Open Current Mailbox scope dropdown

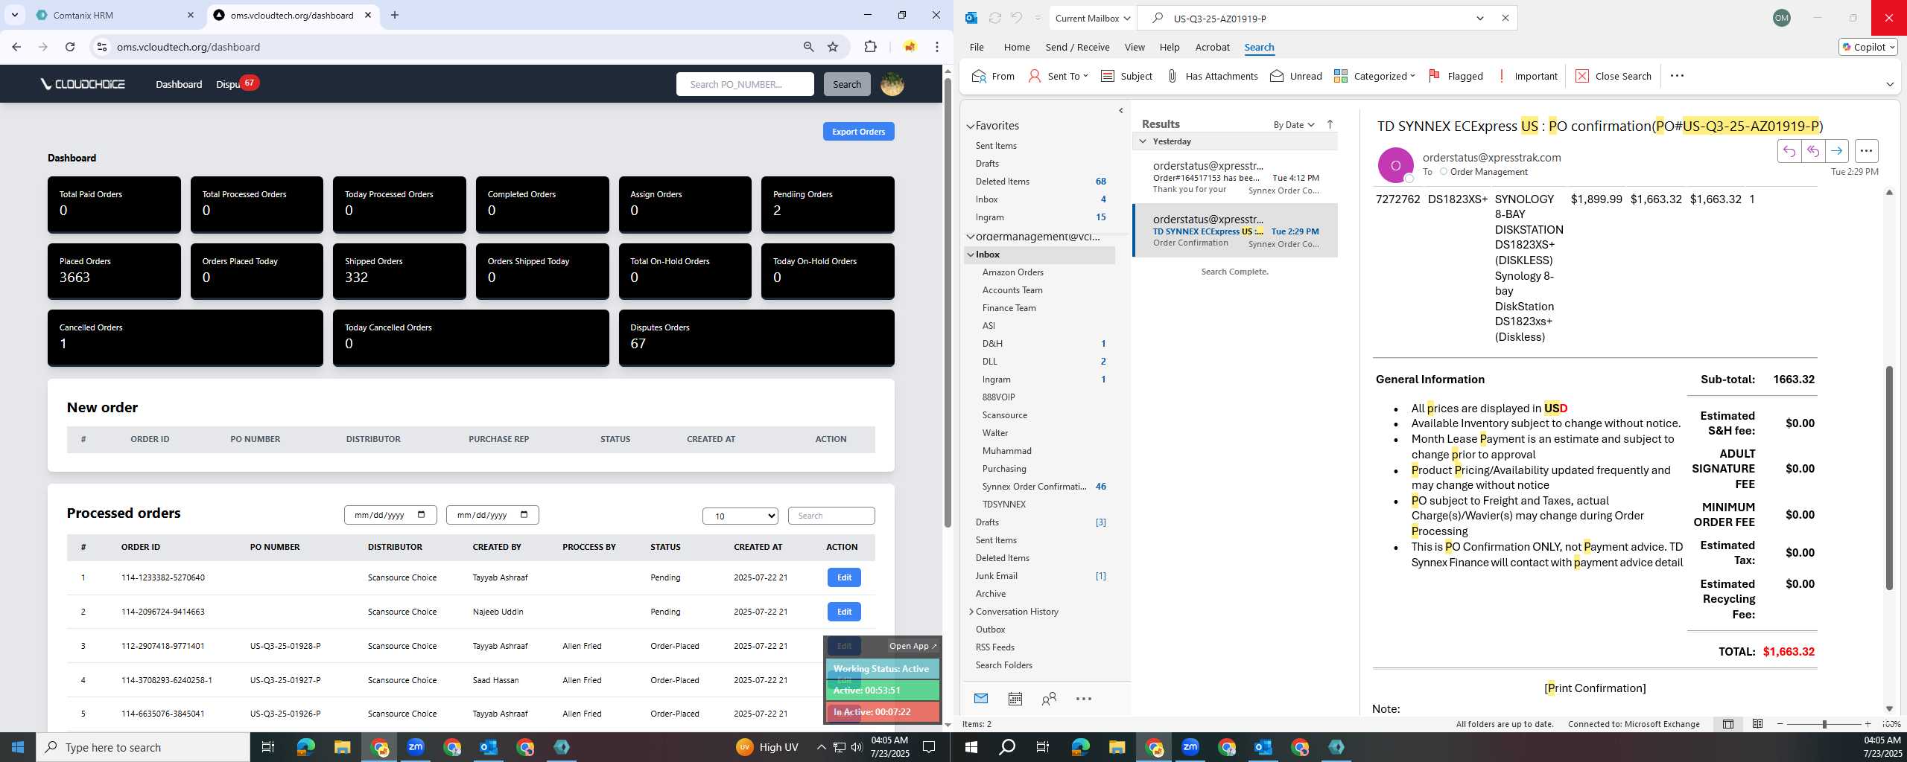(1092, 18)
